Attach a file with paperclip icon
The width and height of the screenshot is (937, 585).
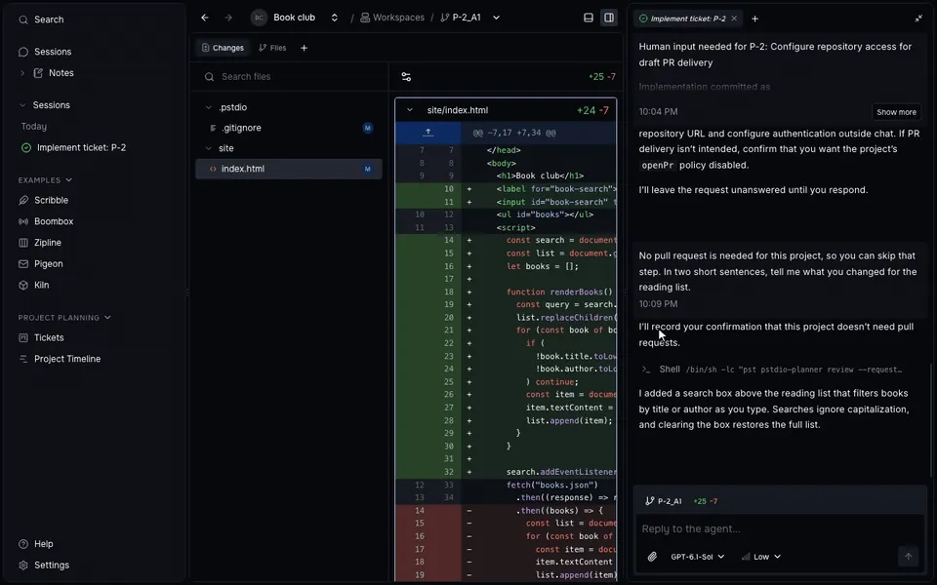click(652, 557)
